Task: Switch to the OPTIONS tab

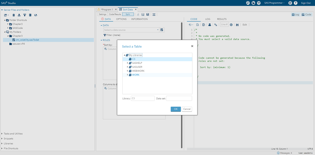Action: (121, 19)
